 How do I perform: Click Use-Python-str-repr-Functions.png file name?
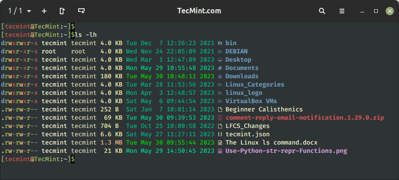click(286, 151)
